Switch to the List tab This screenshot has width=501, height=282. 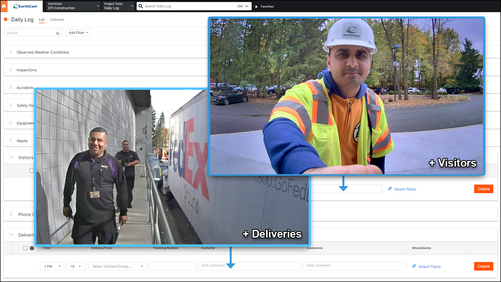[42, 20]
